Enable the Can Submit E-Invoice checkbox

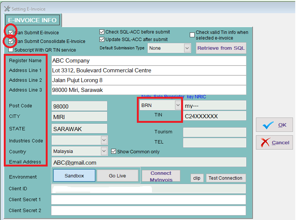coord(11,32)
